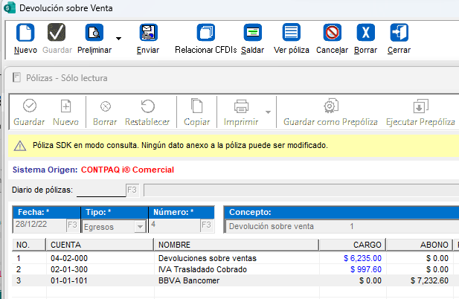
Task: Click Ejecutar Prepóliza button
Action: tap(420, 112)
